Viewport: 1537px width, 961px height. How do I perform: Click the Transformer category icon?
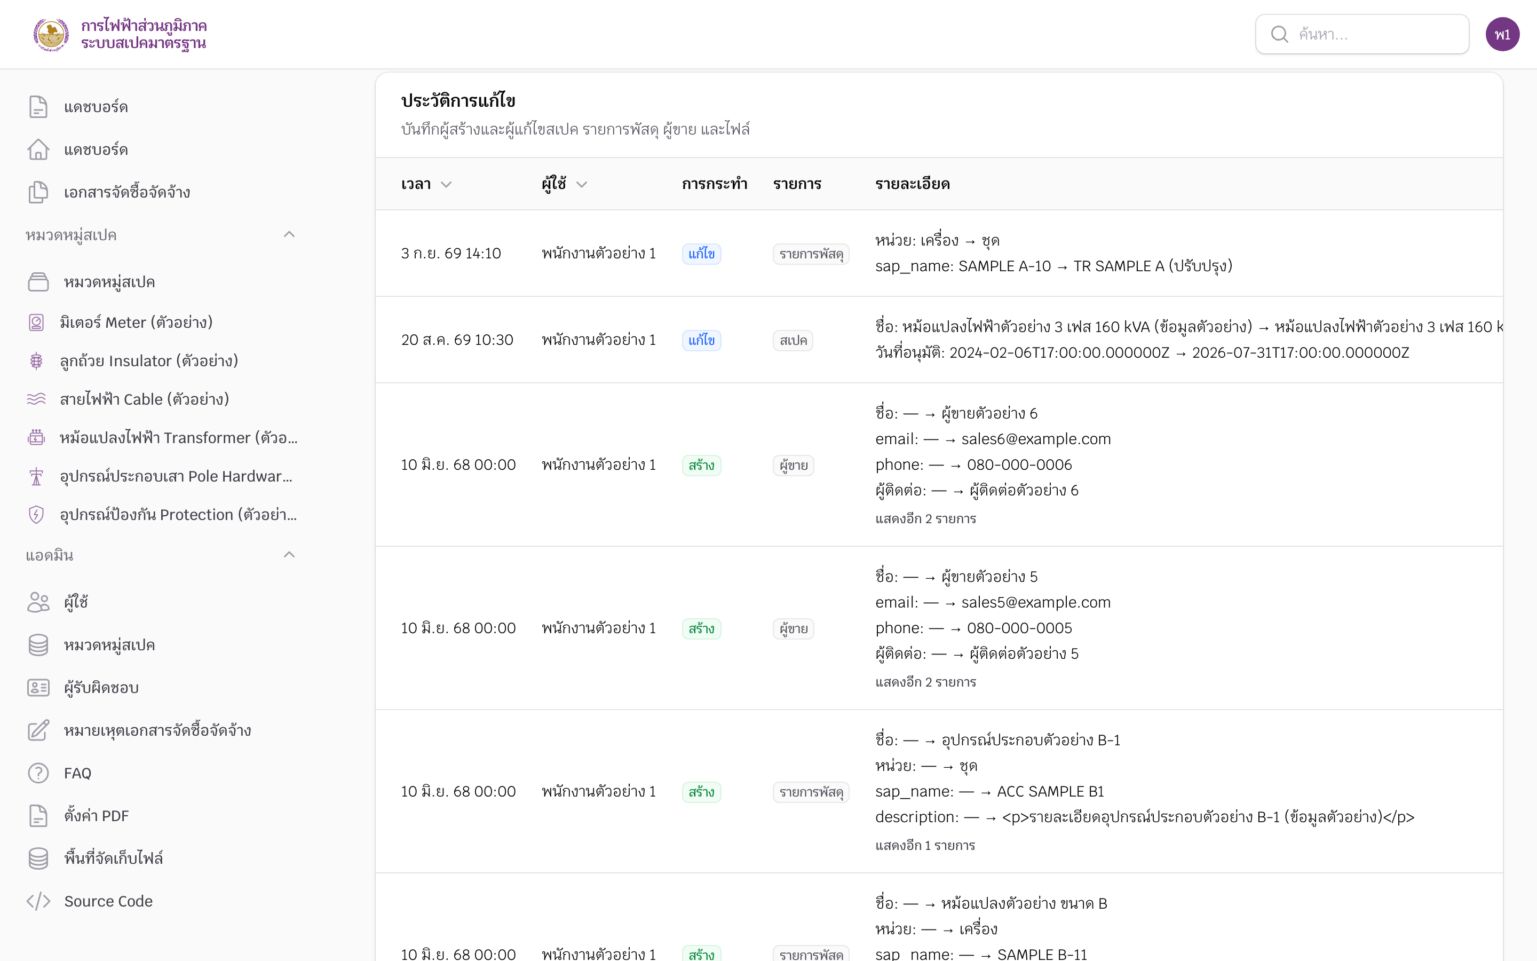pos(36,437)
